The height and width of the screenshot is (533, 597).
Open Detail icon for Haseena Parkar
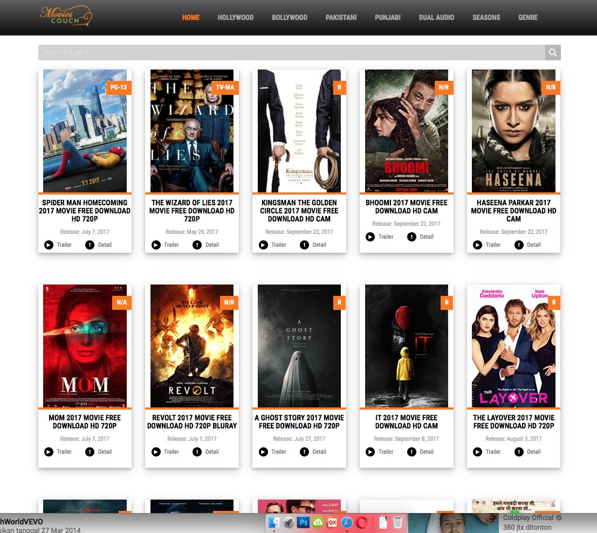point(519,245)
